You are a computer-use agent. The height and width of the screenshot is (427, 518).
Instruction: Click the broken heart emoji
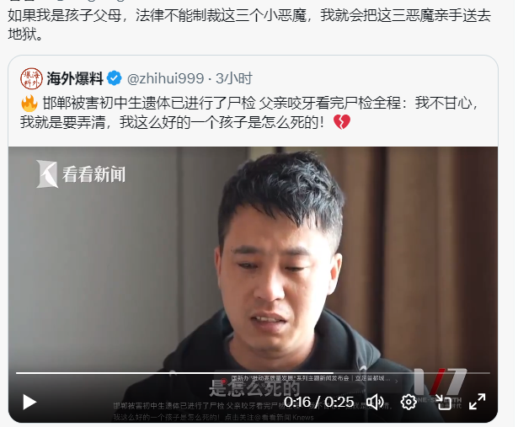click(342, 122)
